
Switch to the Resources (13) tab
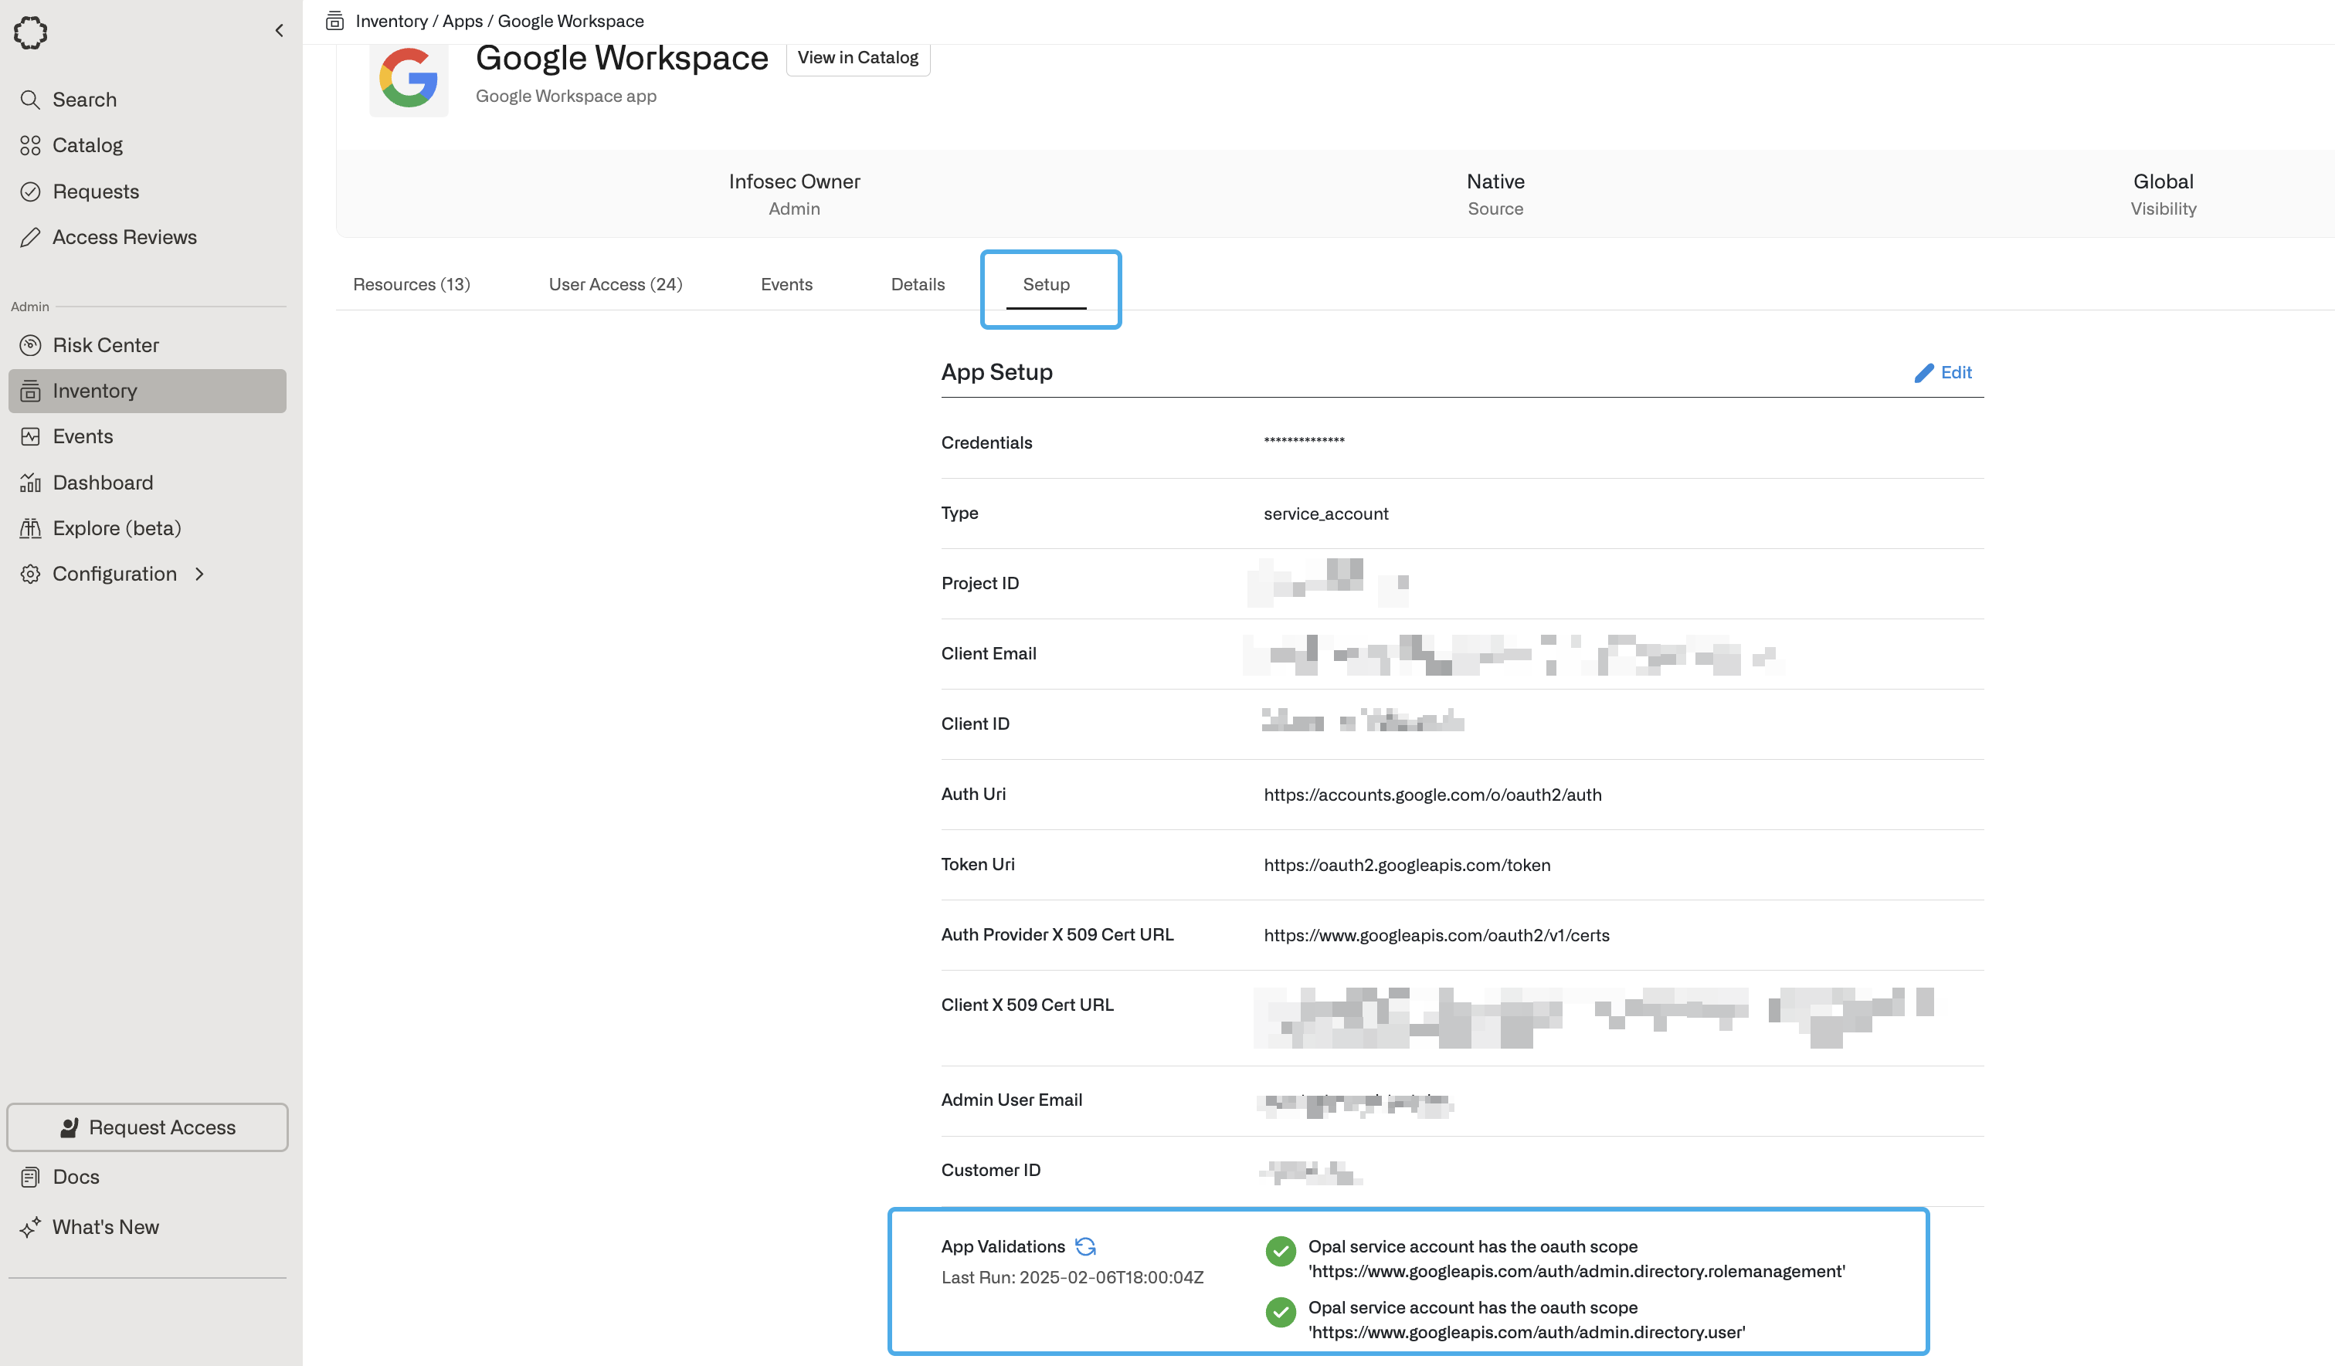(x=412, y=284)
